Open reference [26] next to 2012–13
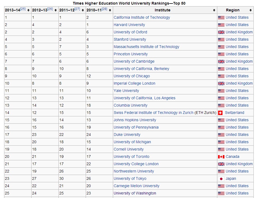This screenshot has height=198, width=257. (x=50, y=9)
